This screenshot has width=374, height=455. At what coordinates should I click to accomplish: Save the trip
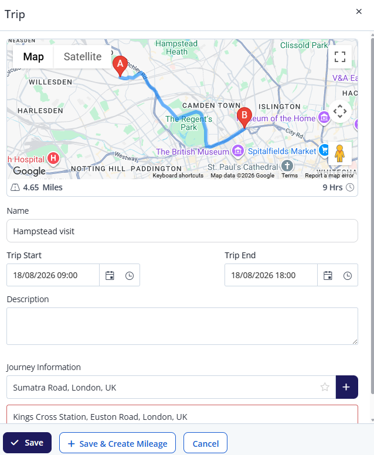(x=28, y=443)
